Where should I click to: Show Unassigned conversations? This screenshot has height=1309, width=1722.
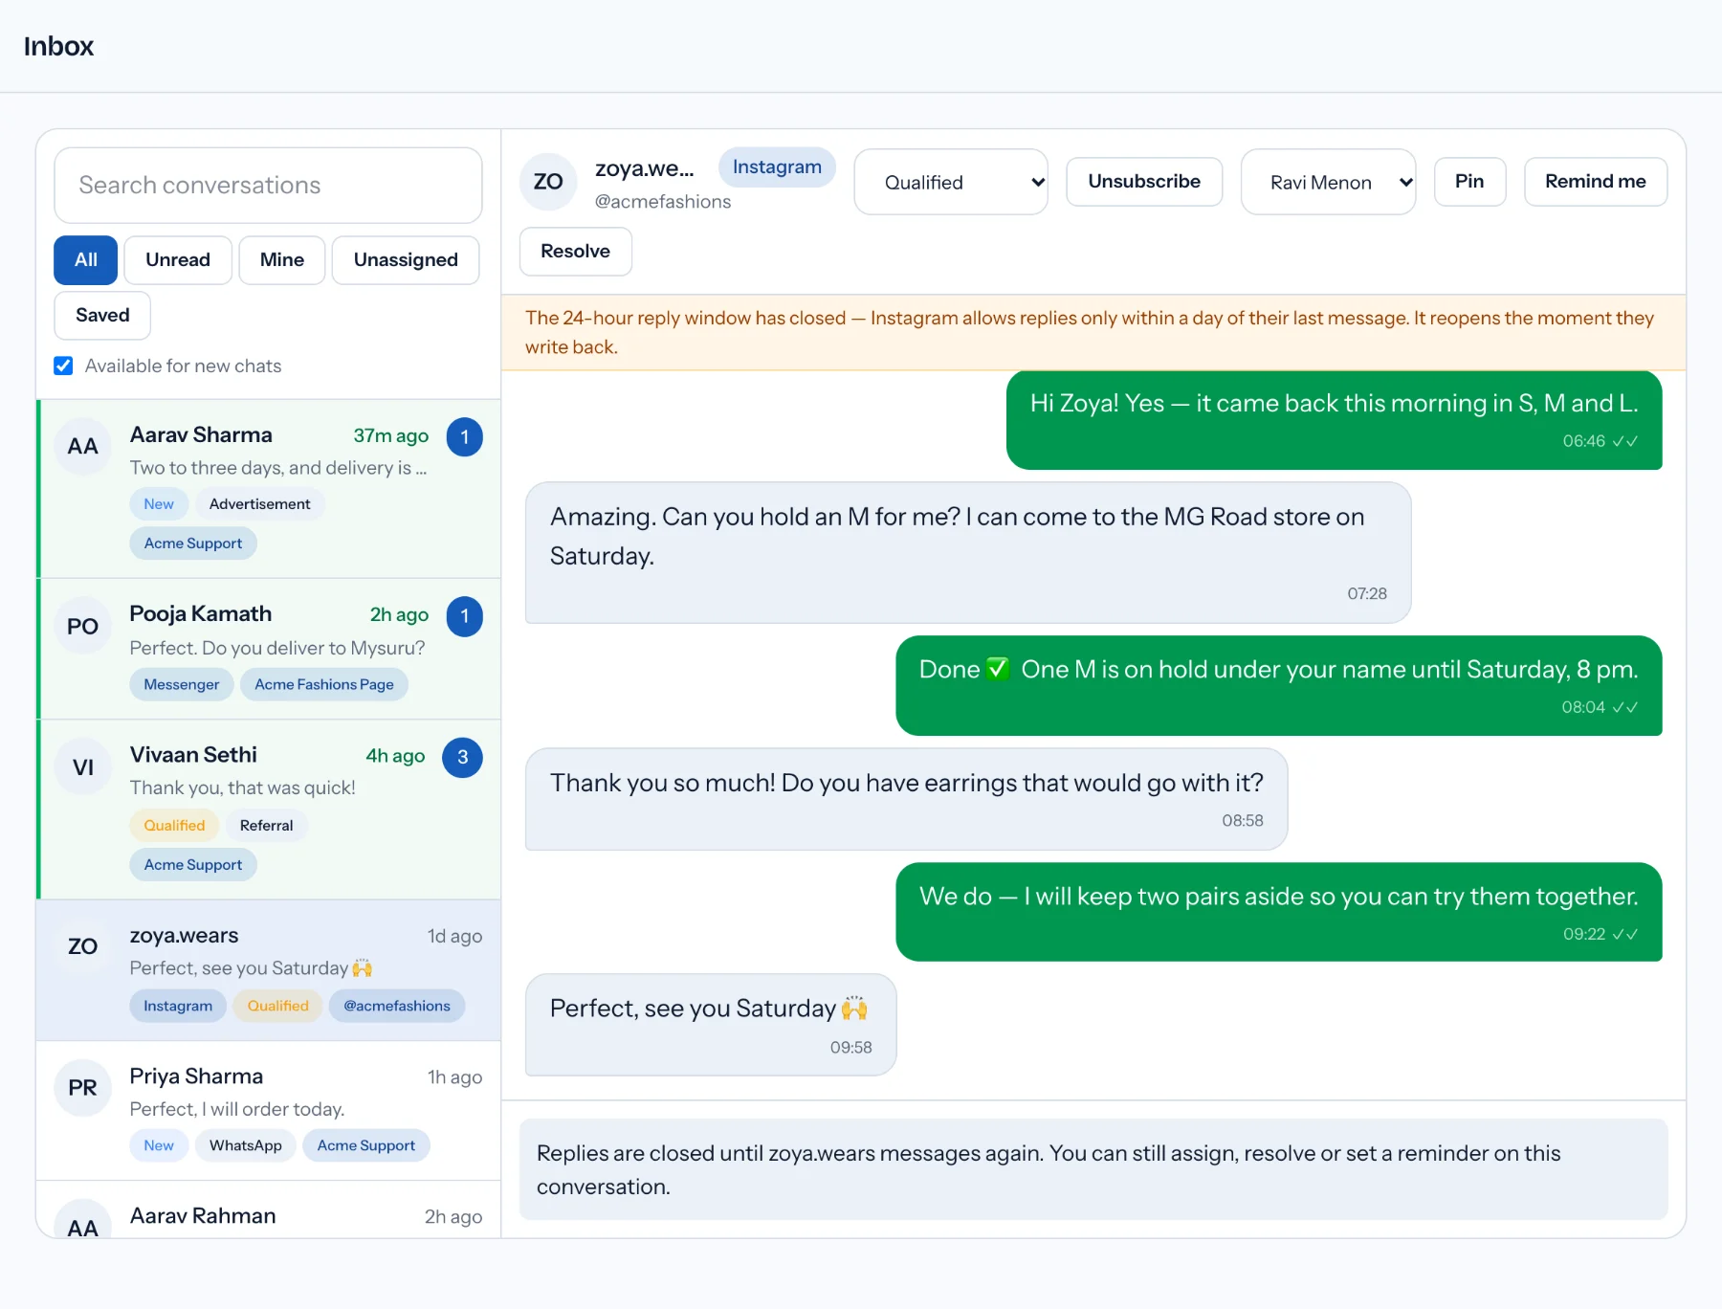pos(406,260)
